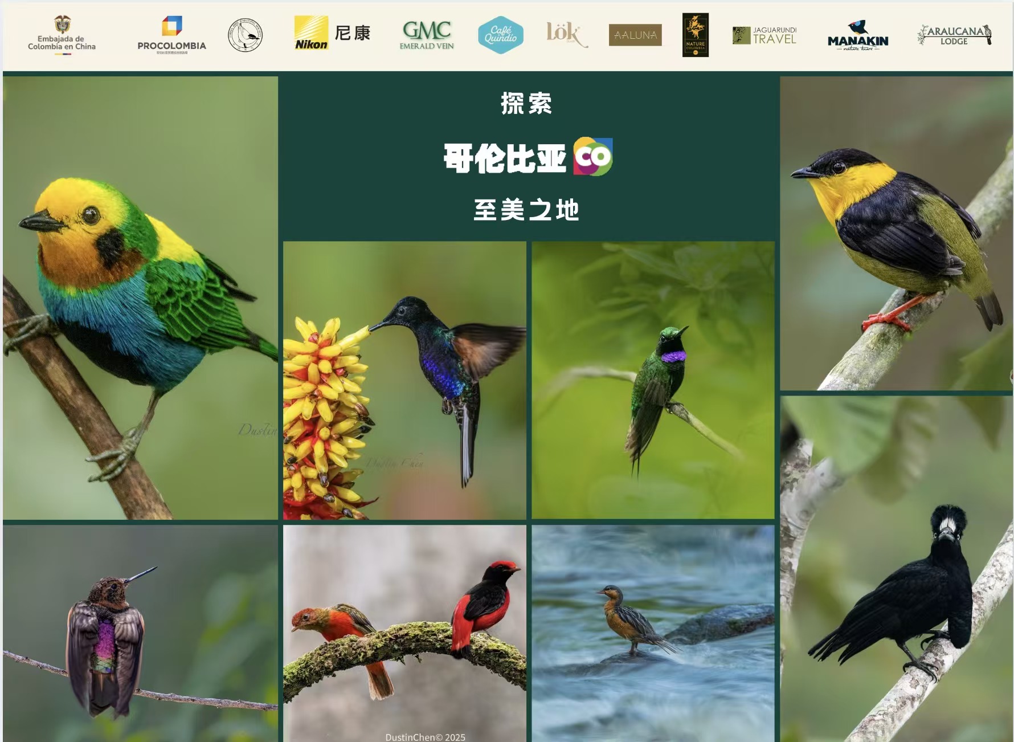Click the GMC Emerald Vein logo
The height and width of the screenshot is (742, 1014).
click(x=427, y=35)
